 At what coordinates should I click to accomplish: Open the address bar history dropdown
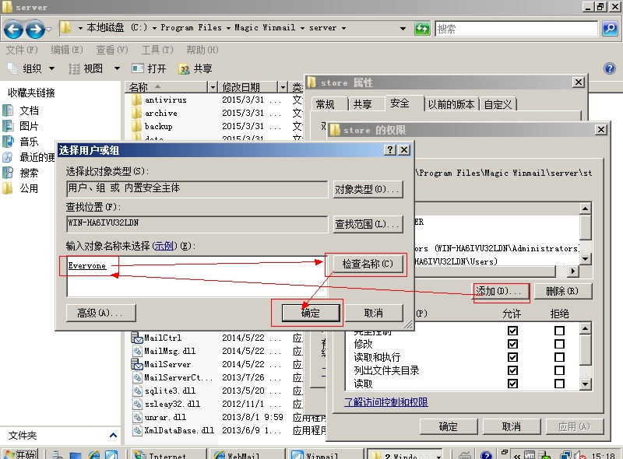point(403,28)
